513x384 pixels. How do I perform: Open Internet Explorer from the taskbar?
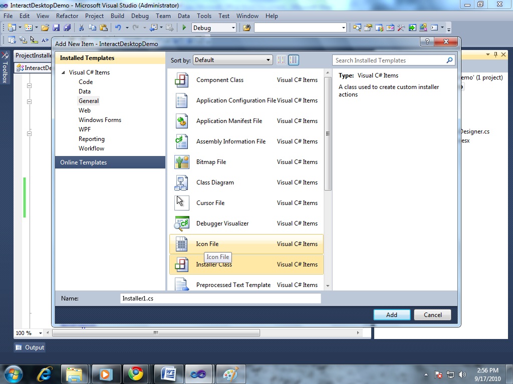pyautogui.click(x=45, y=374)
